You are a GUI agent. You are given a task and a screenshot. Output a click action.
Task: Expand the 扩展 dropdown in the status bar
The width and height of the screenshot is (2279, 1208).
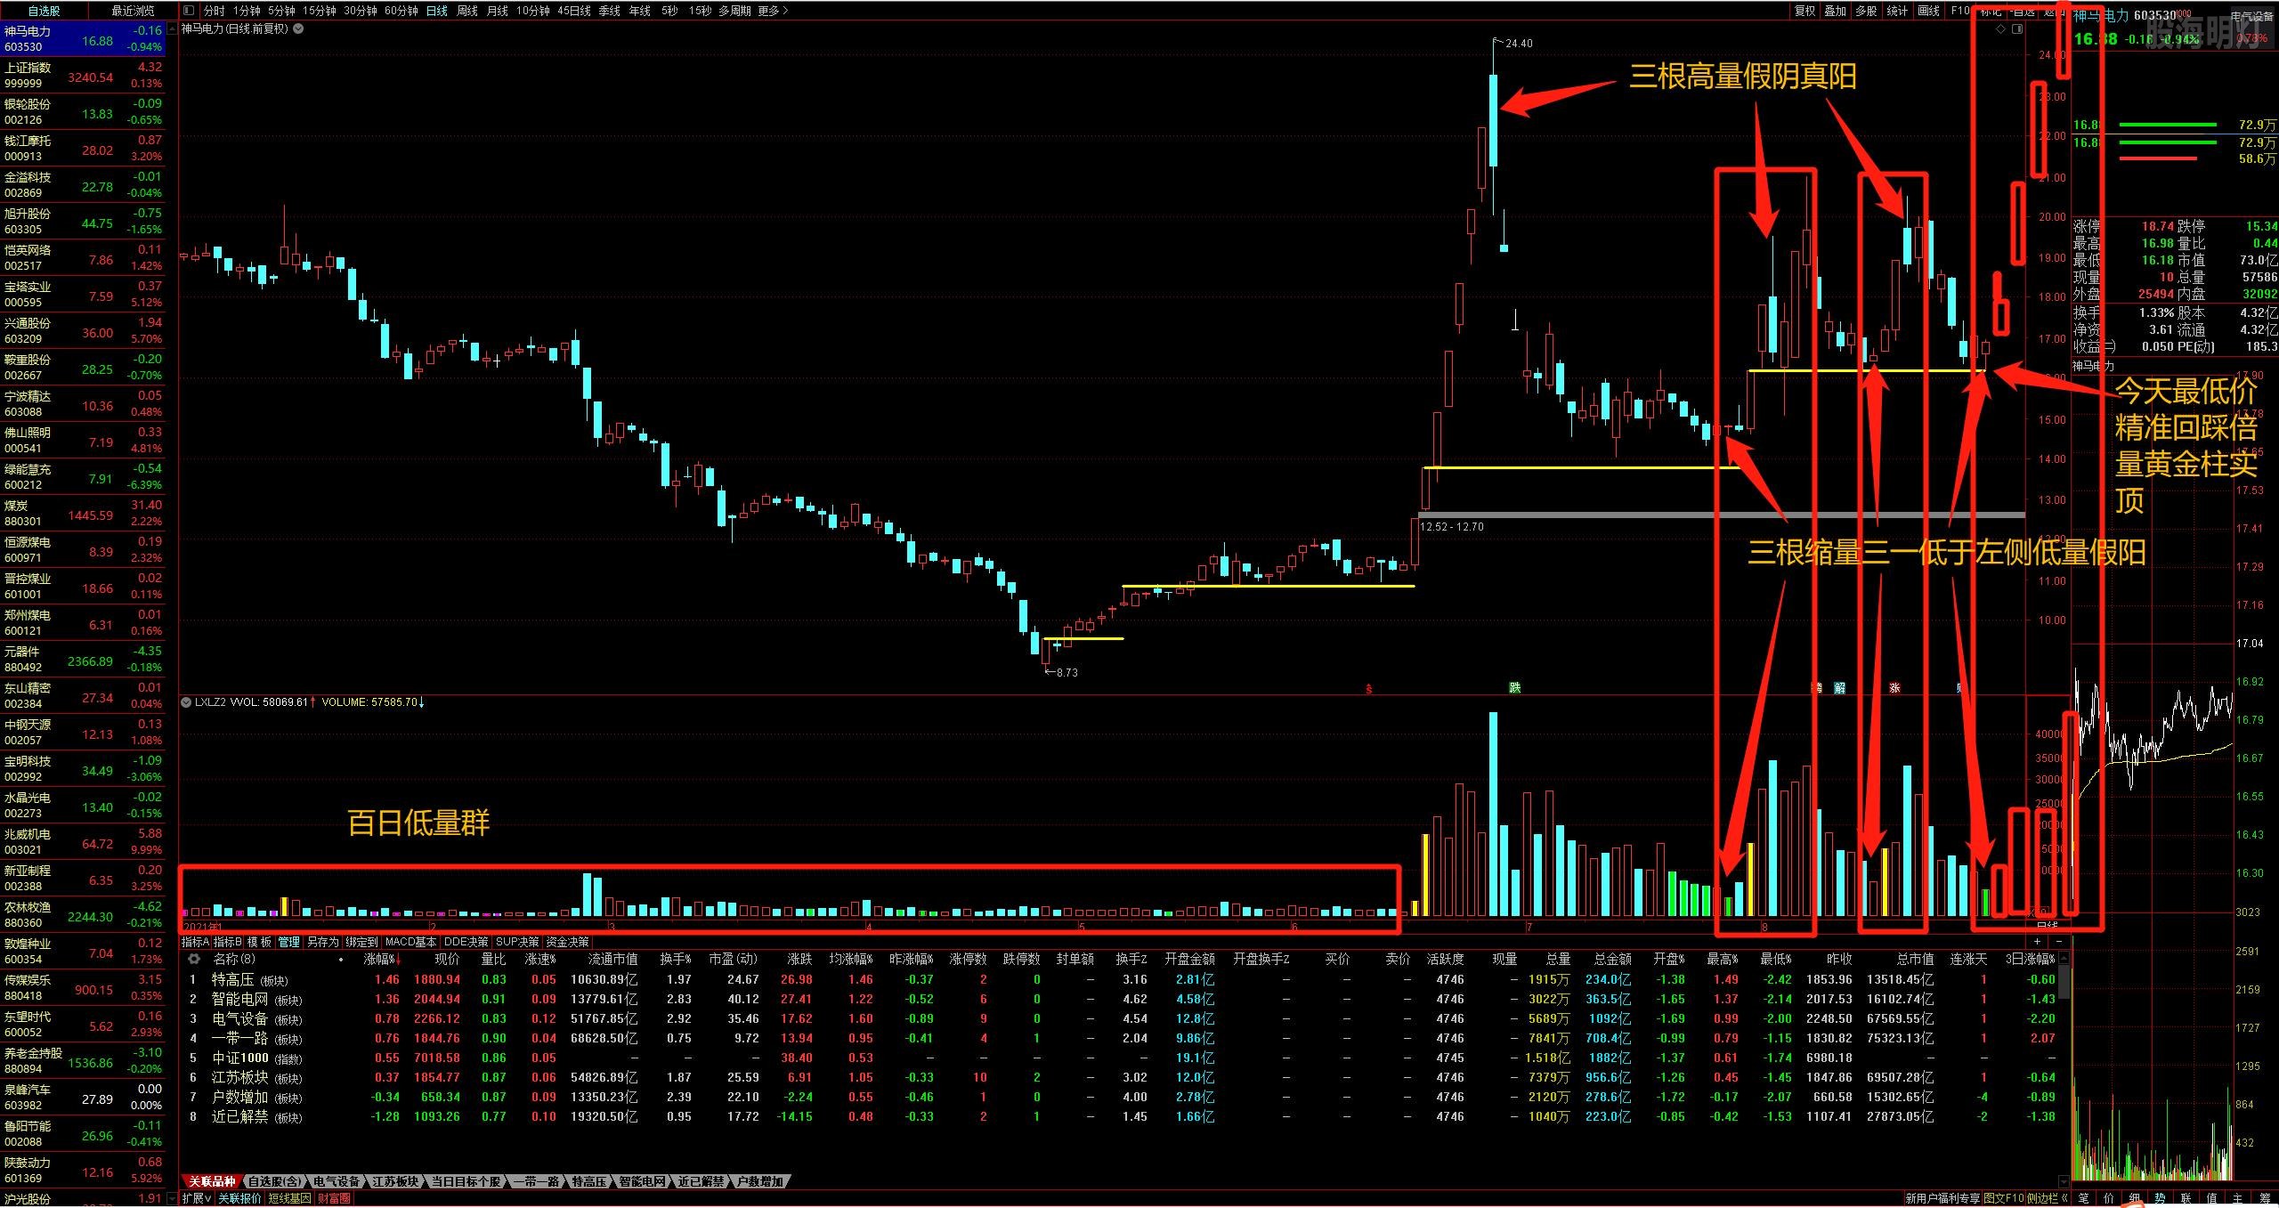(x=197, y=1198)
